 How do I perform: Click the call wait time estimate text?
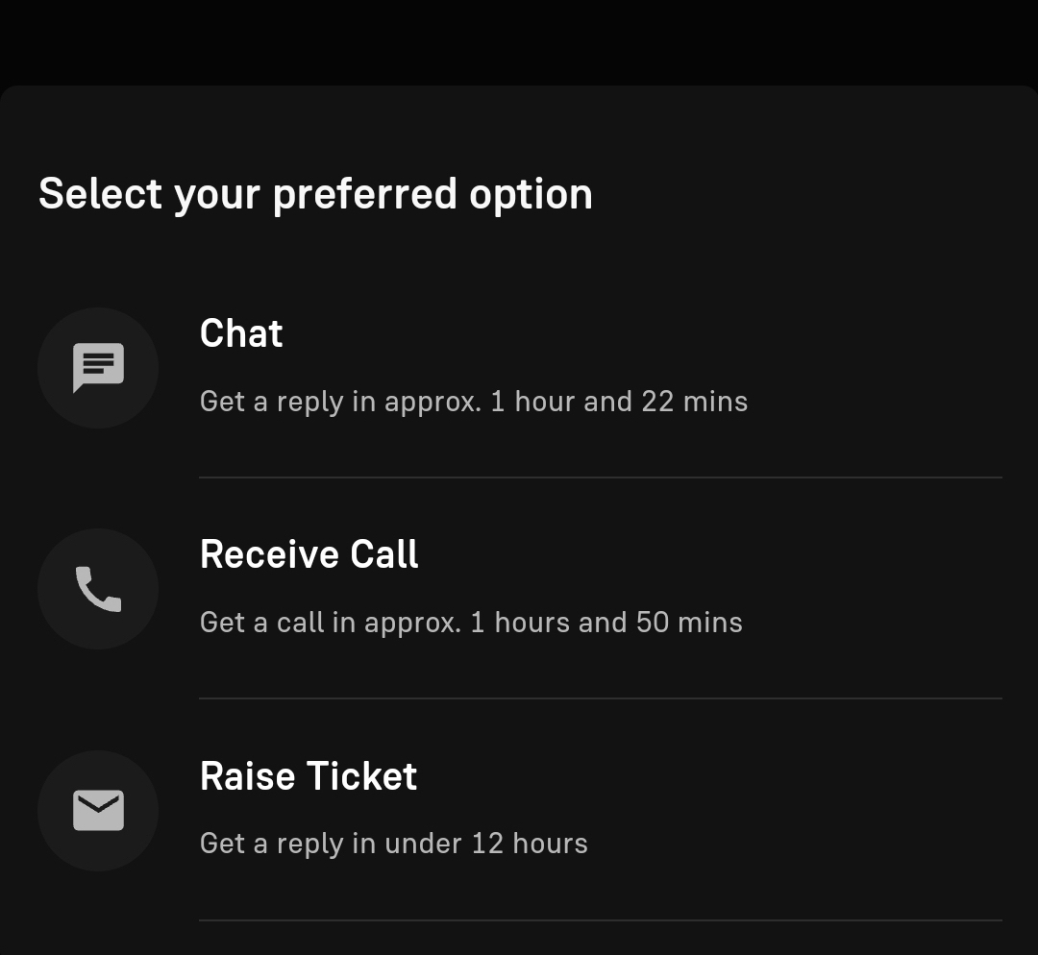pos(471,623)
